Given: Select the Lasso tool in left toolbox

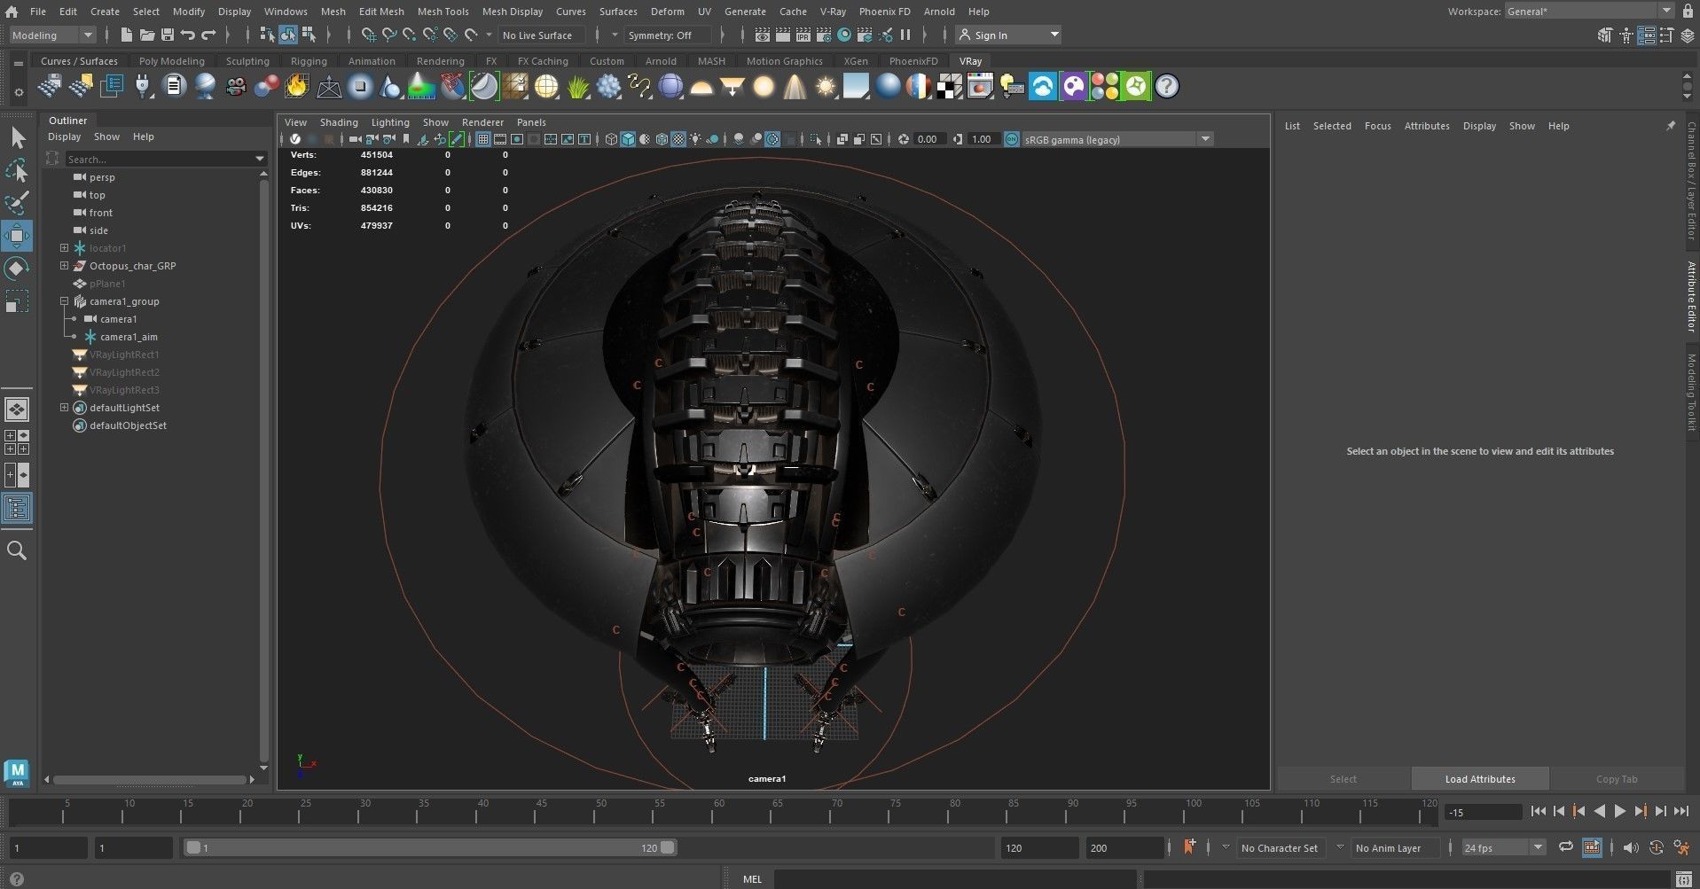Looking at the screenshot, I should [x=17, y=169].
